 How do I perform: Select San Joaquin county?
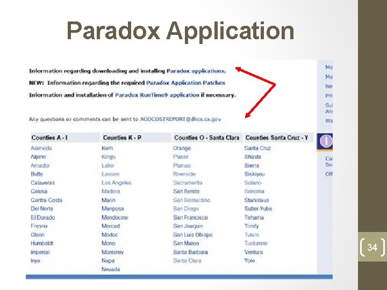click(188, 226)
